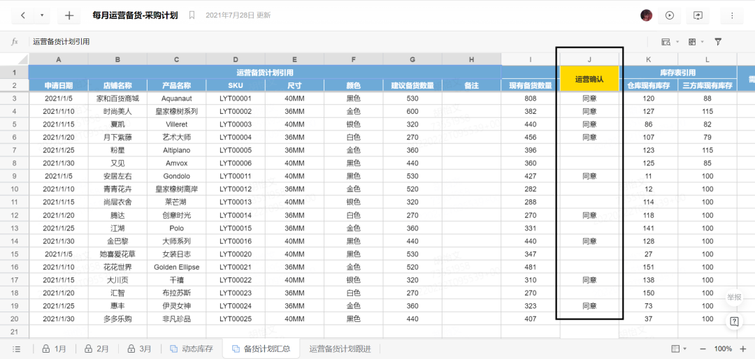Open the three-dot more options menu
Viewport: 755px width, 359px height.
click(732, 15)
